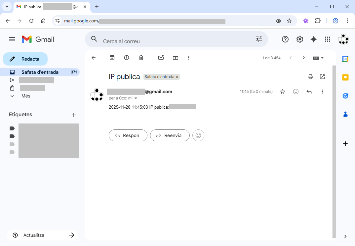
Task: Click the Respon button
Action: point(128,135)
